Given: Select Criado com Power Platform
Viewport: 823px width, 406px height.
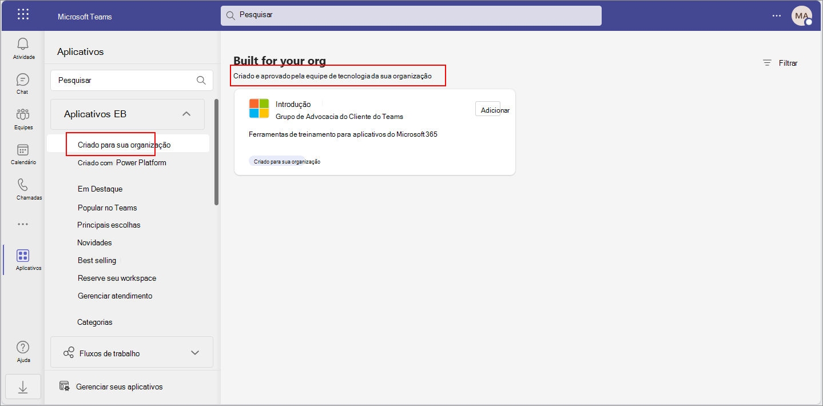Looking at the screenshot, I should (x=122, y=162).
